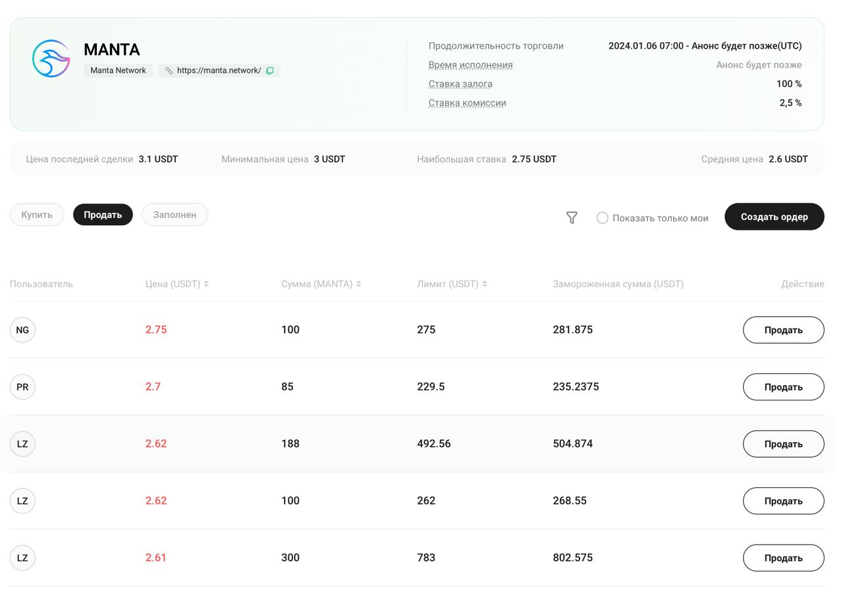Image resolution: width=843 pixels, height=594 pixels.
Task: Select the Продать tab
Action: pyautogui.click(x=103, y=215)
